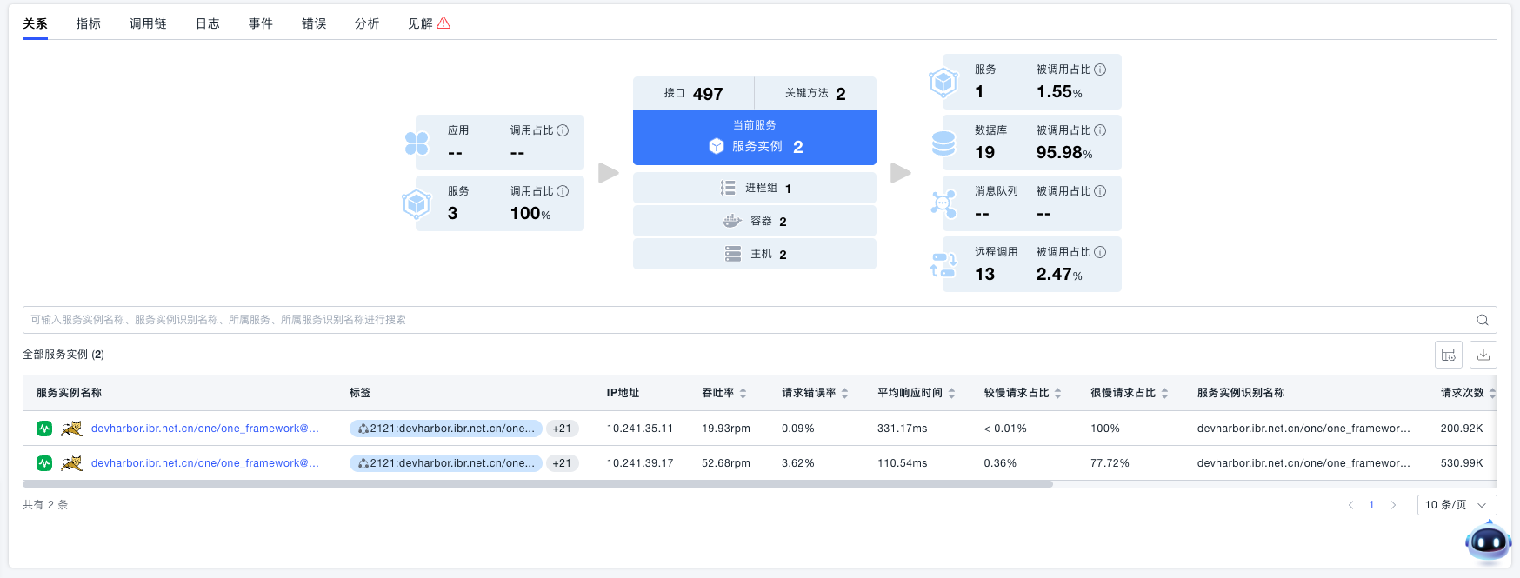This screenshot has height=578, width=1520.
Task: Click the search magnifier icon
Action: [x=1482, y=320]
